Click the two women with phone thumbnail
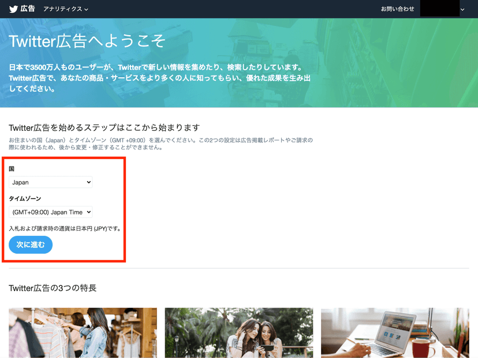 point(239,333)
